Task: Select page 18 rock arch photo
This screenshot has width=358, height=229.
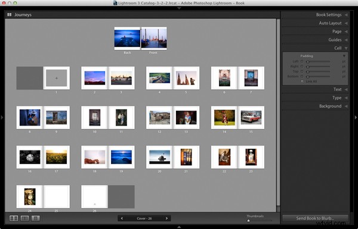Action: [x=95, y=157]
